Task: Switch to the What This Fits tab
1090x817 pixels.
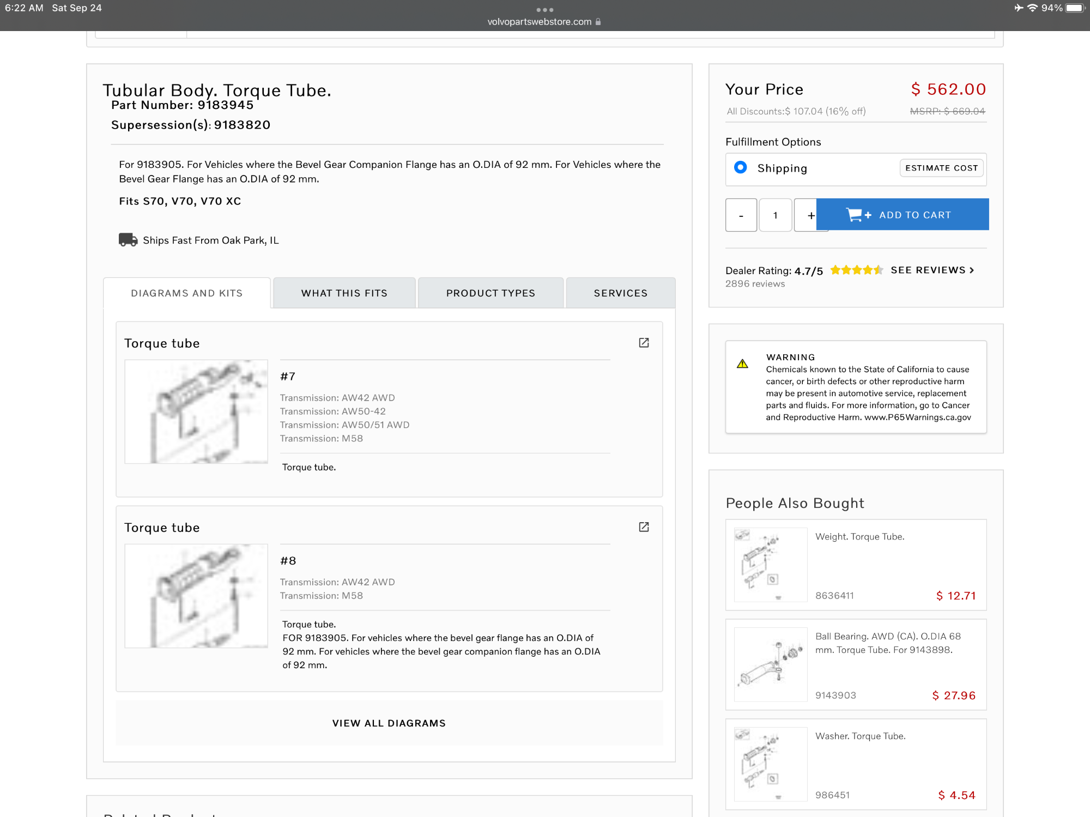Action: click(x=344, y=293)
